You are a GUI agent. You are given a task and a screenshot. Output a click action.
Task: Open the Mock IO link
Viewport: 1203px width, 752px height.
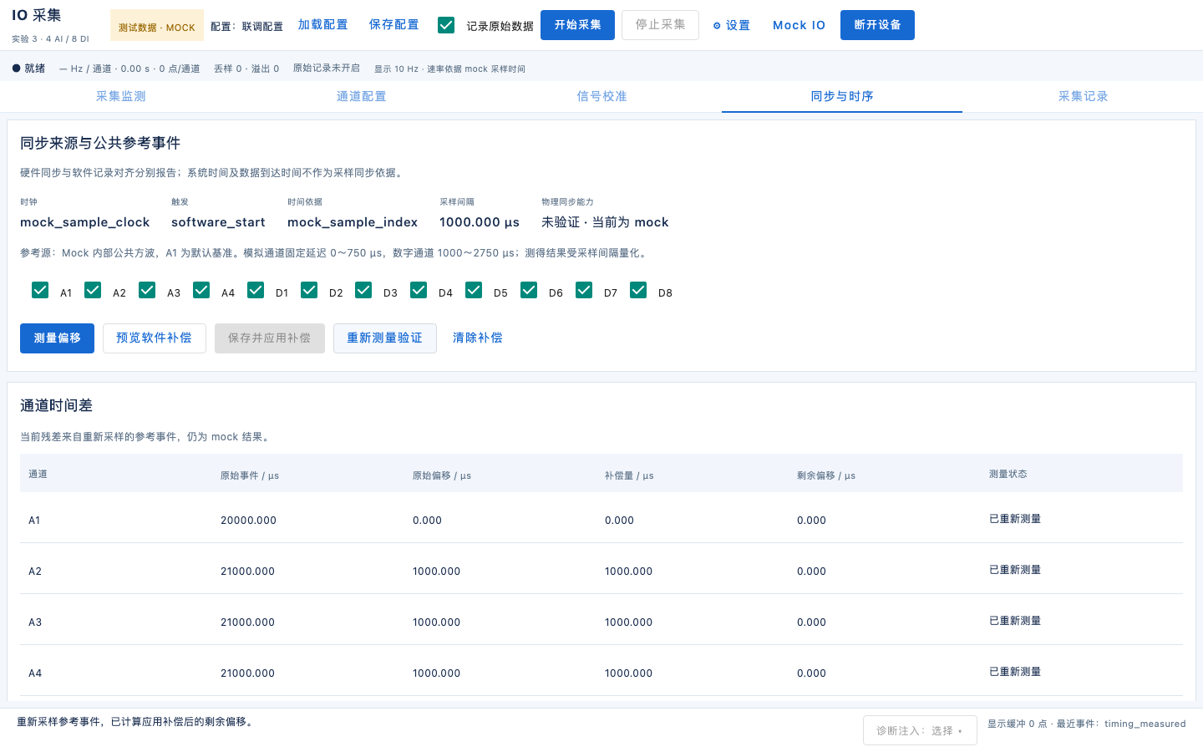click(x=799, y=25)
